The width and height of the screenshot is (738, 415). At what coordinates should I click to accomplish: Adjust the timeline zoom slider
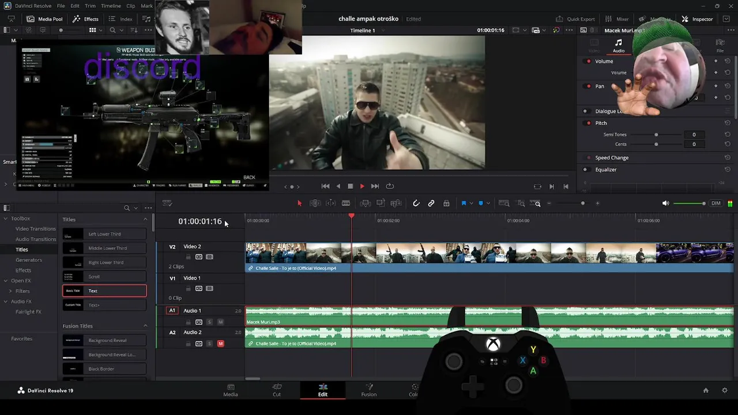tap(582, 203)
